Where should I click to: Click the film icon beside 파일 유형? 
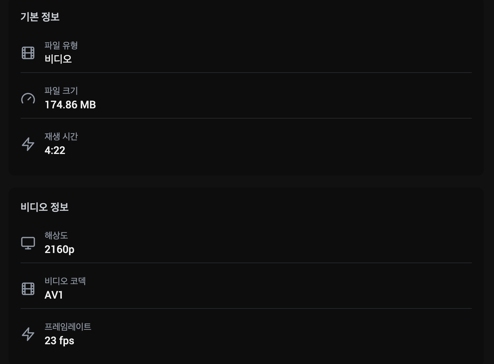(x=28, y=53)
